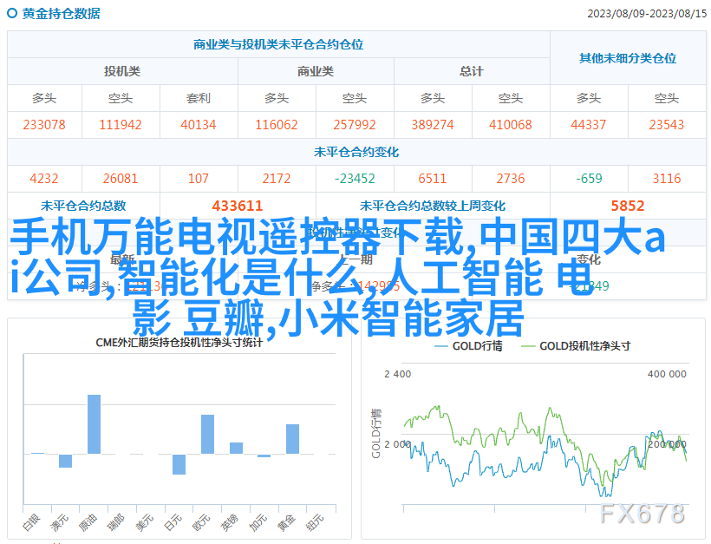Image resolution: width=711 pixels, height=544 pixels.
Task: Click the 2 400 left axis value
Action: coord(398,374)
